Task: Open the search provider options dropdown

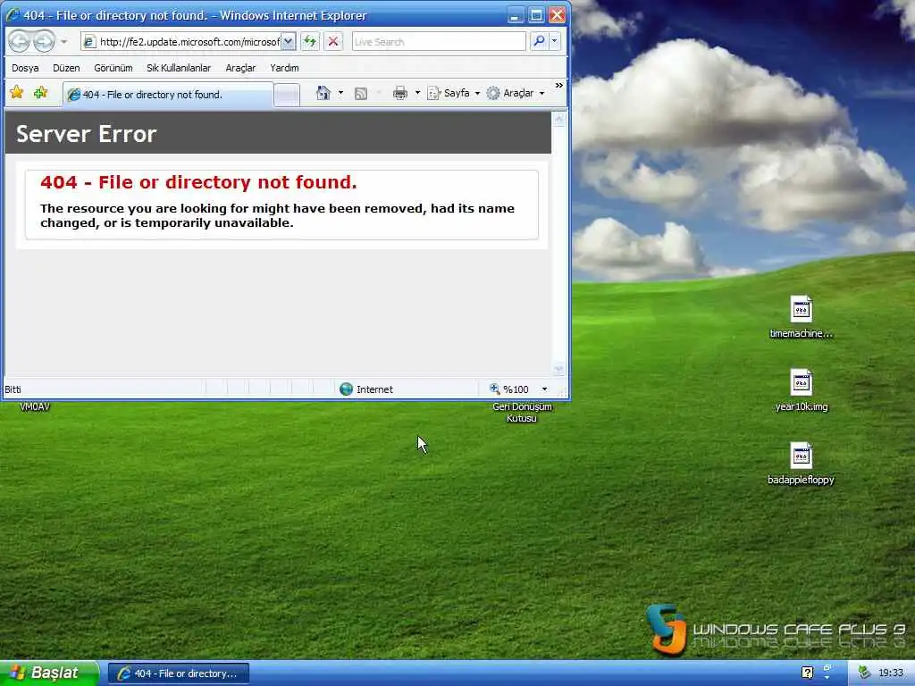Action: click(555, 41)
